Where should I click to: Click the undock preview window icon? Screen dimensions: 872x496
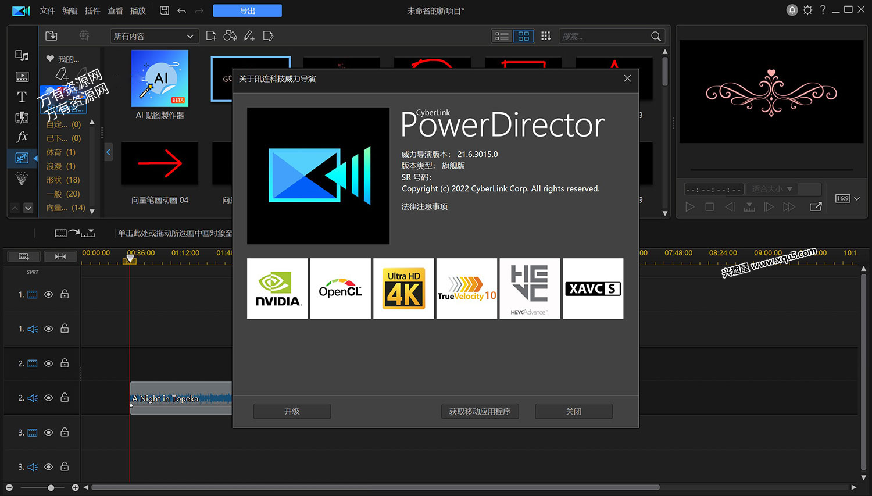(816, 206)
